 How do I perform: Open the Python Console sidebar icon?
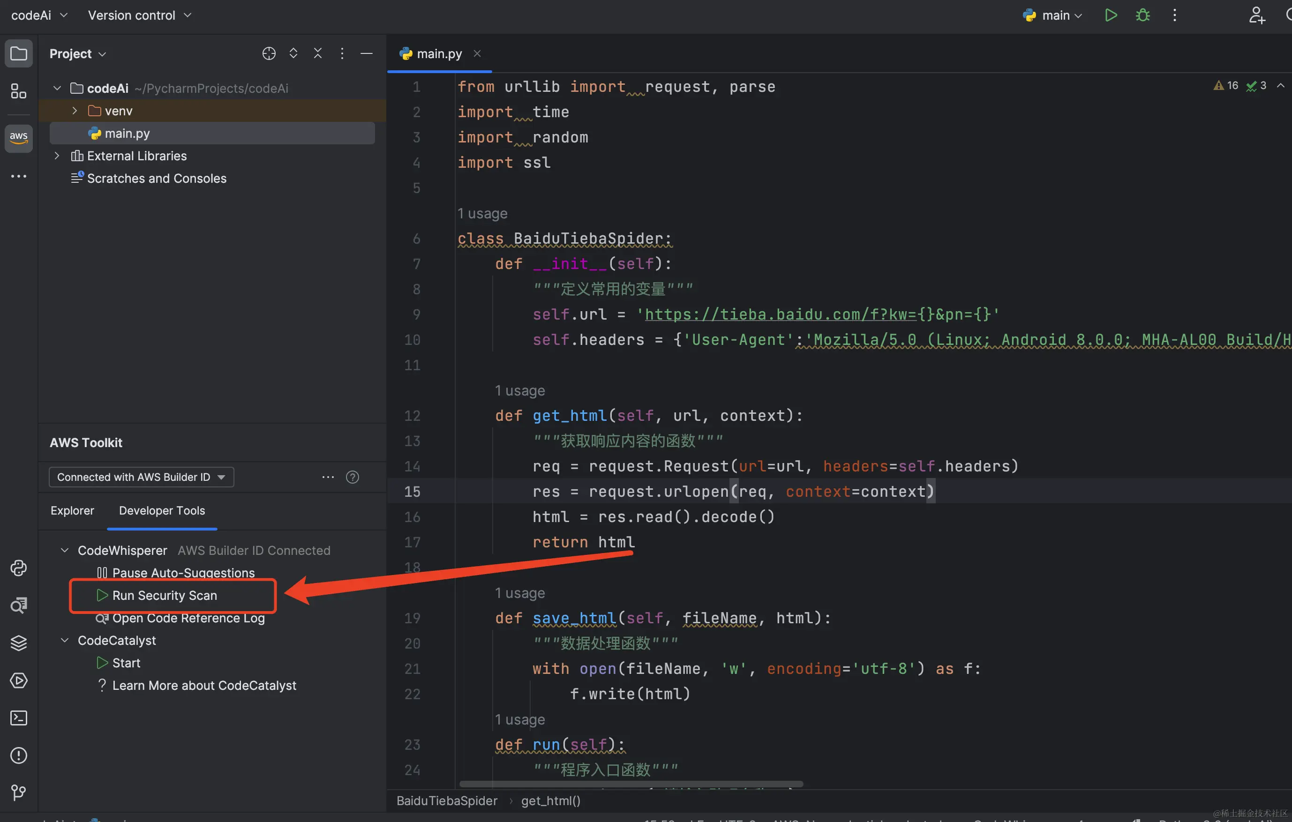[18, 568]
